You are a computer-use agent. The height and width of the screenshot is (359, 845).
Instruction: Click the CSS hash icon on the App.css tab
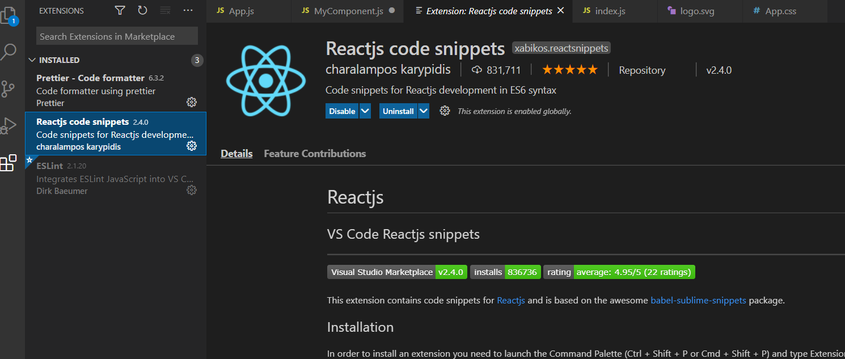(x=756, y=11)
